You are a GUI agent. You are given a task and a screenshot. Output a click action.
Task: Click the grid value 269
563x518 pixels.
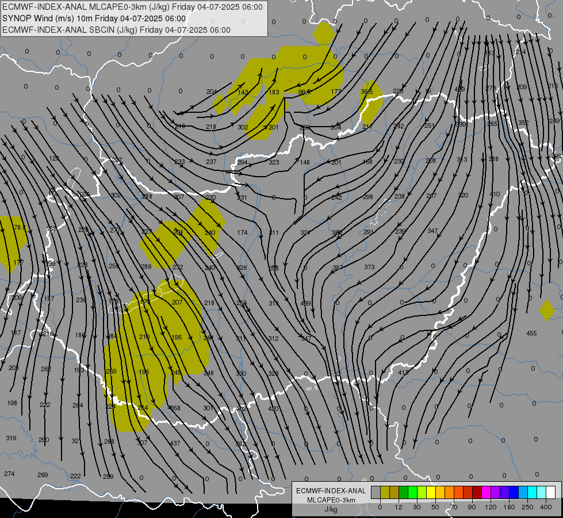click(x=43, y=475)
